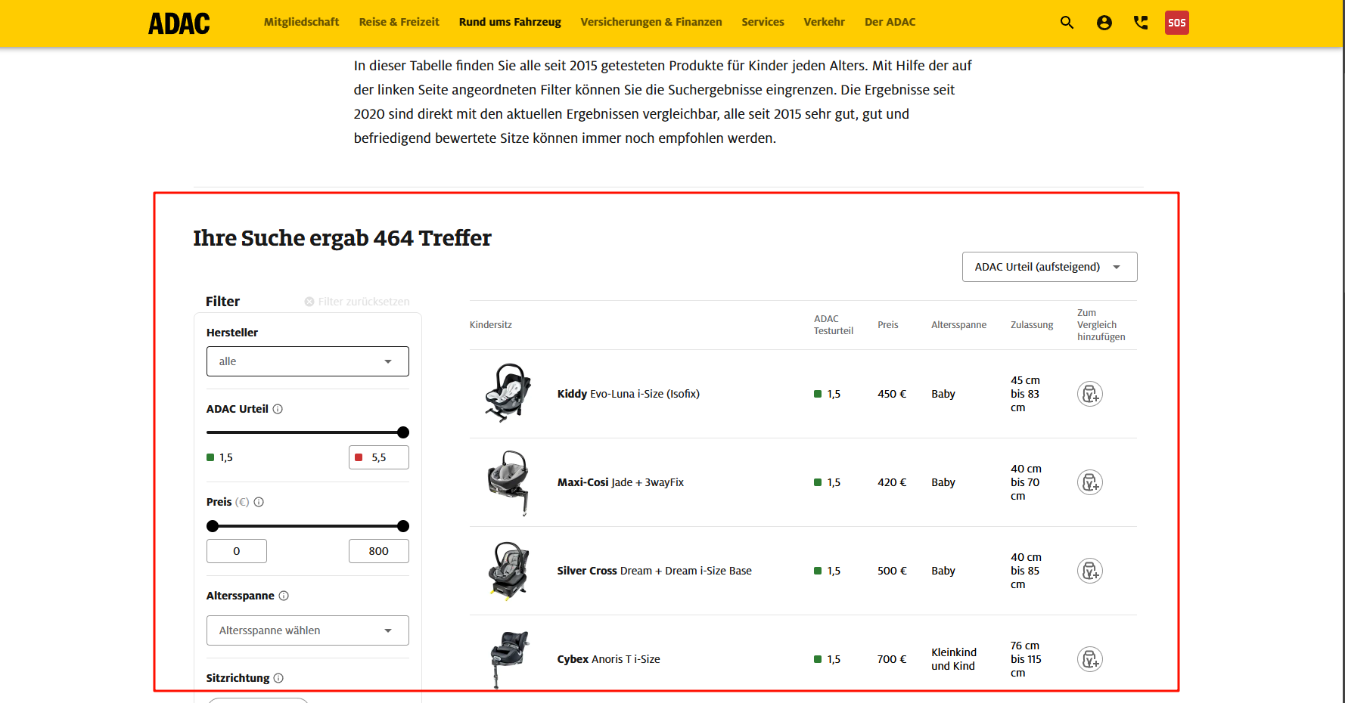The height and width of the screenshot is (703, 1345).
Task: Add Cybex Anoris T to comparison
Action: 1090,659
